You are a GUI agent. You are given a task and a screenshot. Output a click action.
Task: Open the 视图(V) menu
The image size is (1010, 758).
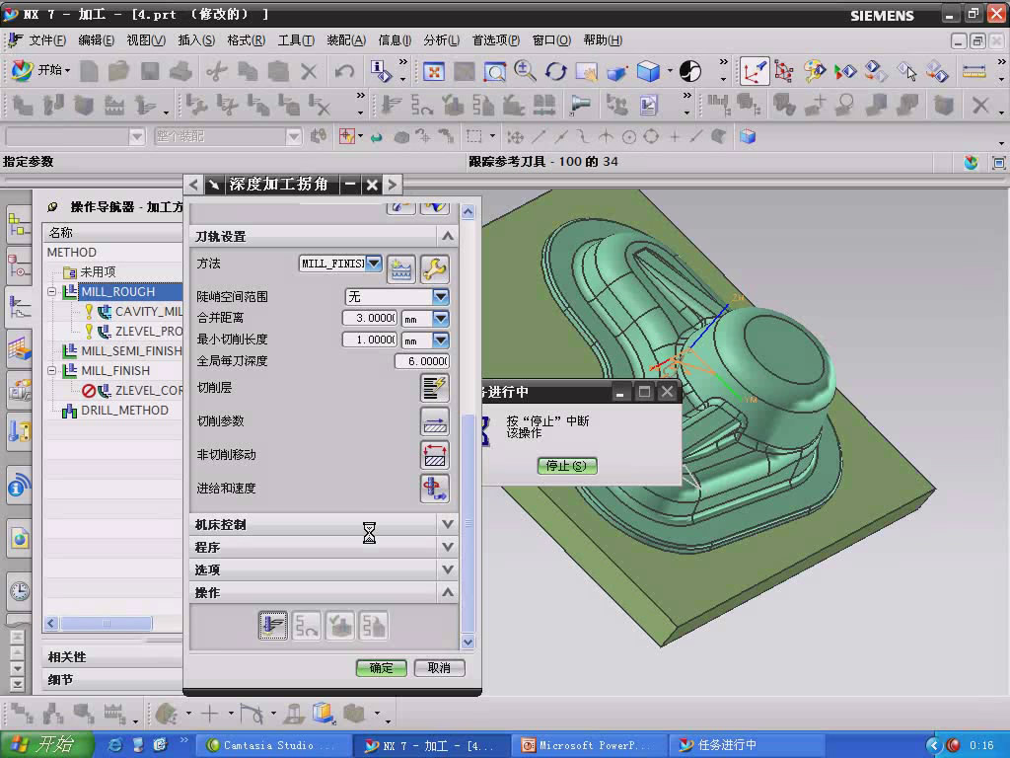click(x=146, y=40)
